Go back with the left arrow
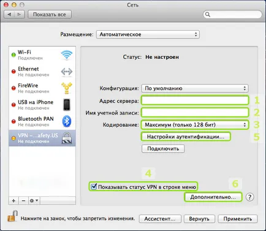 pyautogui.click(x=9, y=15)
